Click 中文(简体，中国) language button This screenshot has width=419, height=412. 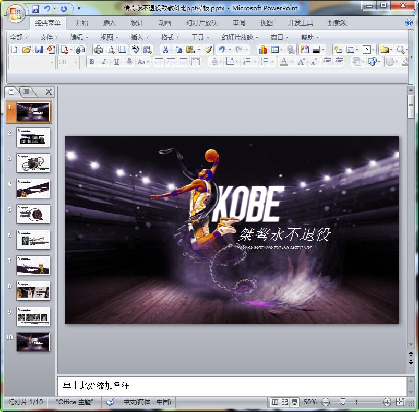147,402
